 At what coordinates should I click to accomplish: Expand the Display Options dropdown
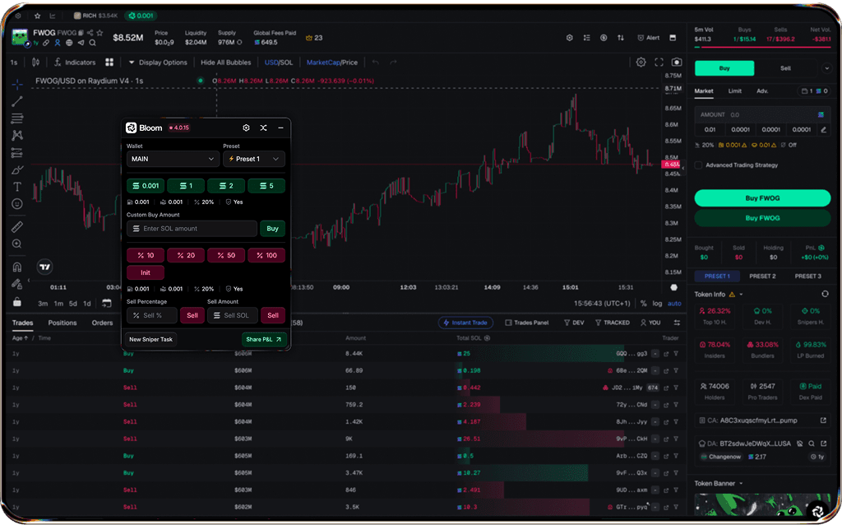(x=158, y=63)
